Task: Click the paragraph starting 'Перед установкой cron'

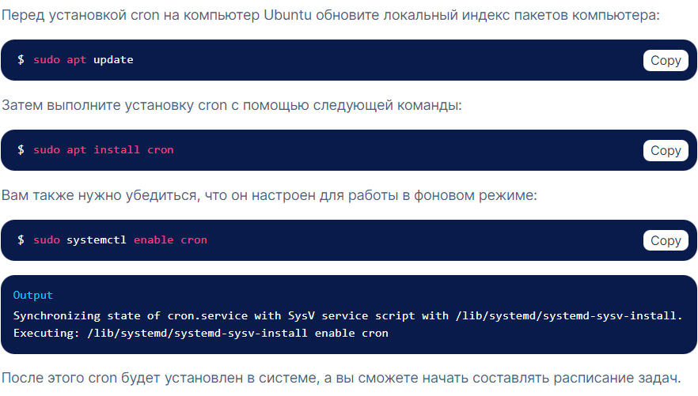Action: tap(330, 15)
